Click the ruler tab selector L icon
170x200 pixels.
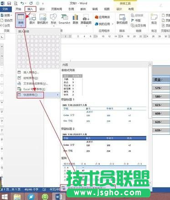(x=2, y=37)
